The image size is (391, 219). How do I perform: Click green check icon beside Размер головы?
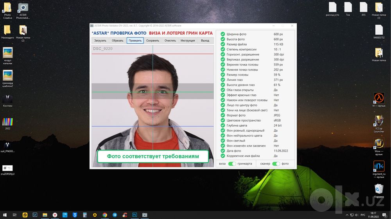coord(223,74)
